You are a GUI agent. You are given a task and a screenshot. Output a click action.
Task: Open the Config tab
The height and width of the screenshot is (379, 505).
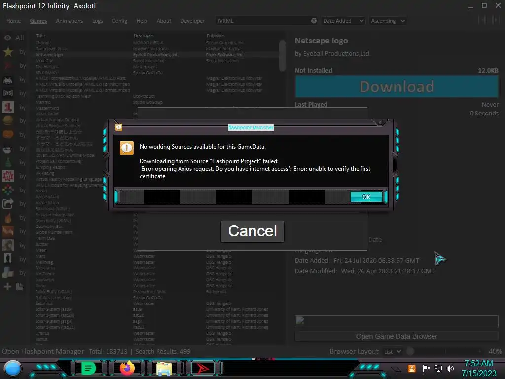(x=119, y=21)
